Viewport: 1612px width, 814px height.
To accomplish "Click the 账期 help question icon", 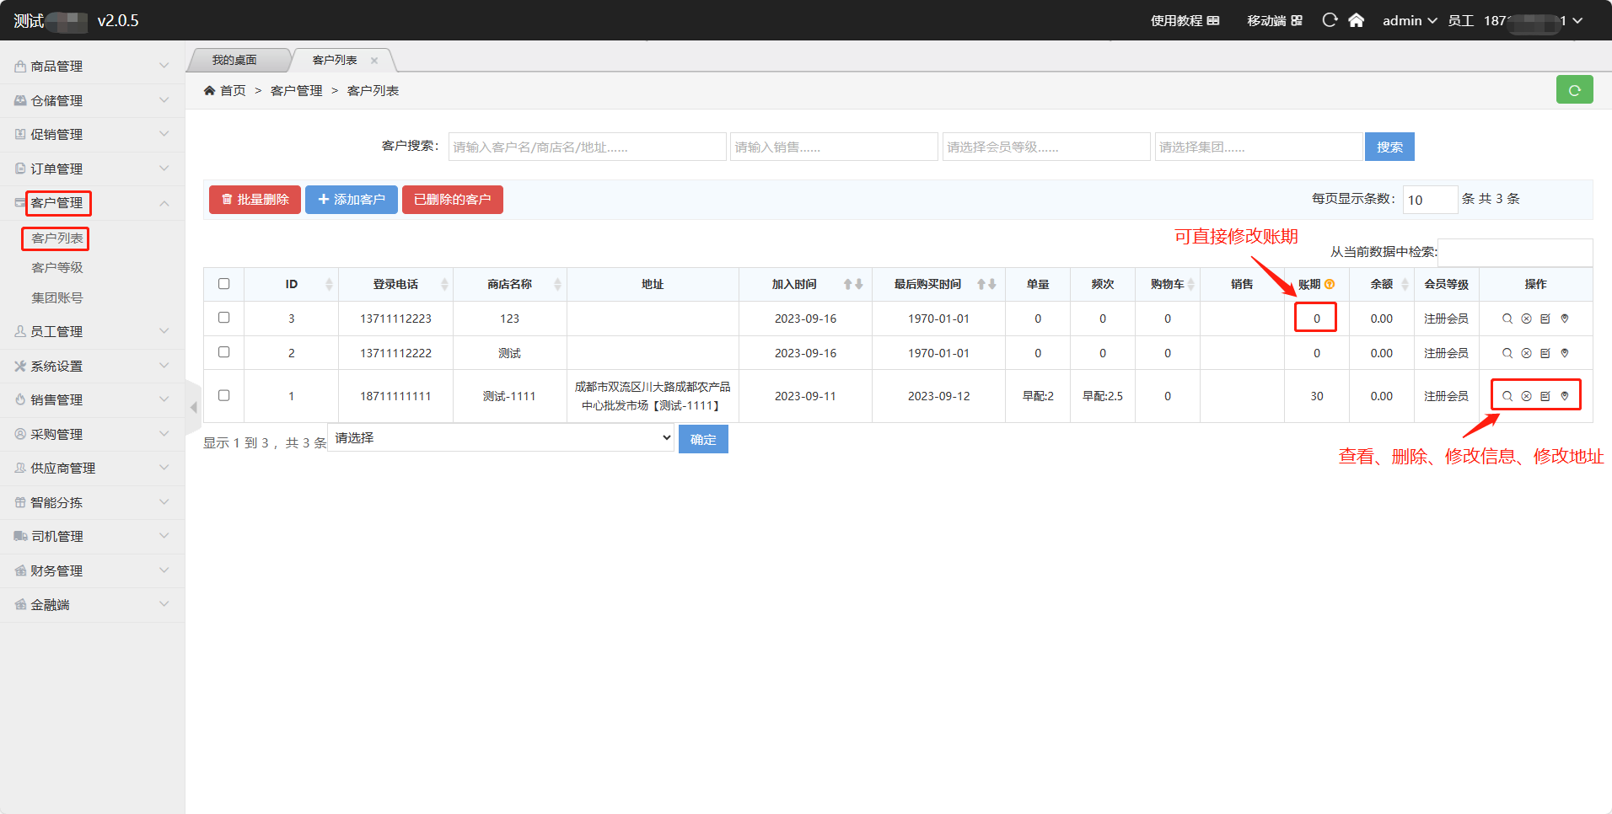I will pyautogui.click(x=1330, y=285).
